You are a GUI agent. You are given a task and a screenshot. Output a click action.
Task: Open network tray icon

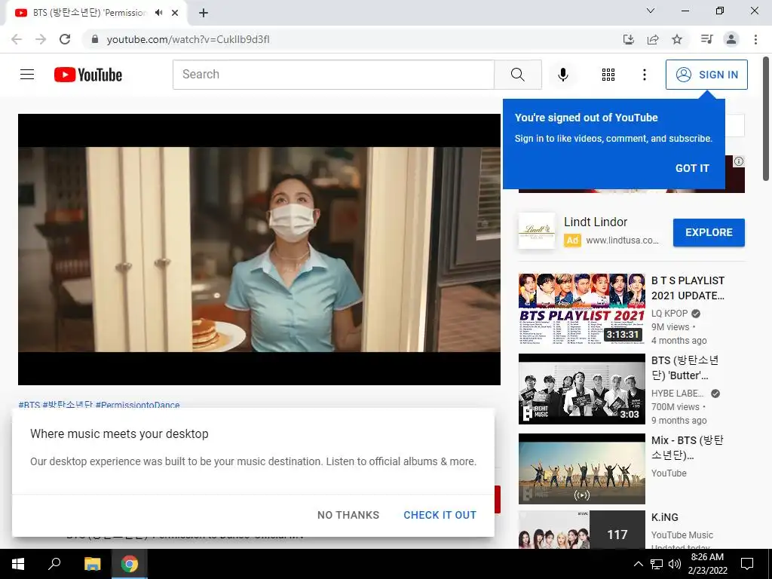pyautogui.click(x=657, y=564)
